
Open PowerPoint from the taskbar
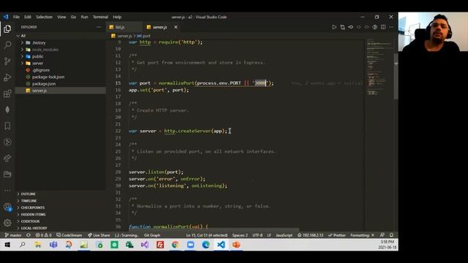pyautogui.click(x=236, y=245)
